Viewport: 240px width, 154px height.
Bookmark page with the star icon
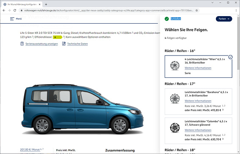pos(197,11)
